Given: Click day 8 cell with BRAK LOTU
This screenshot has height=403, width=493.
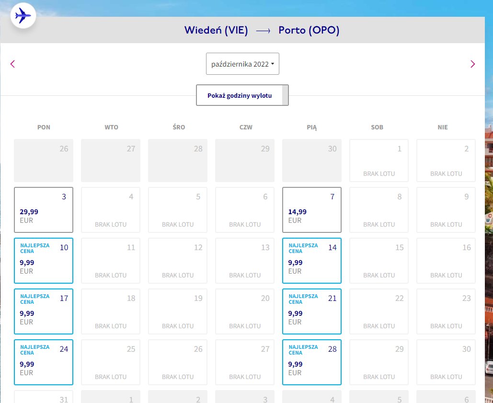Looking at the screenshot, I should (x=379, y=210).
